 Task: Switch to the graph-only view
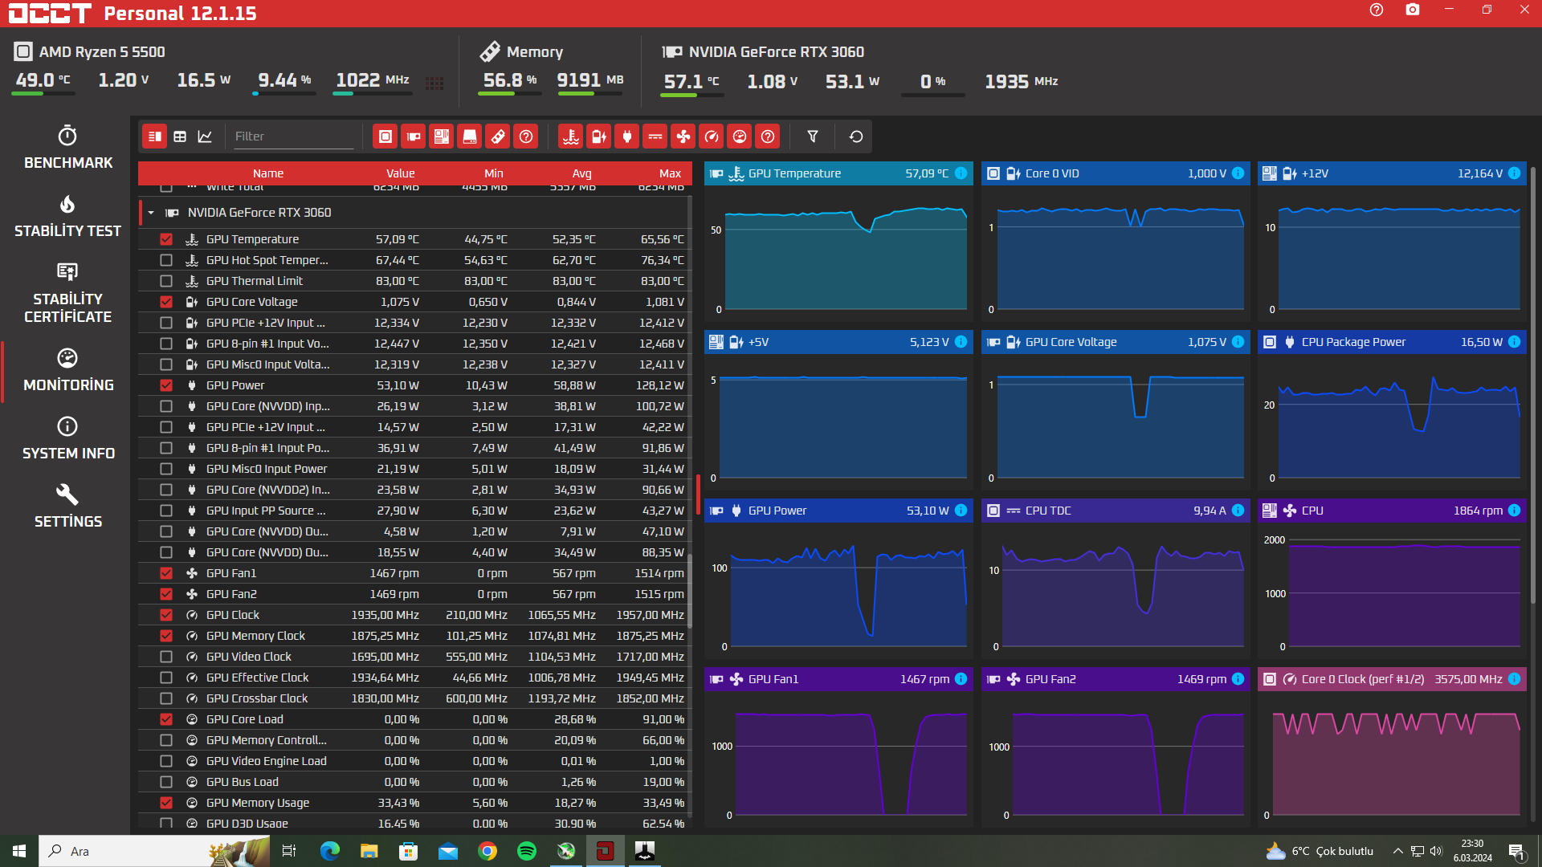tap(205, 136)
